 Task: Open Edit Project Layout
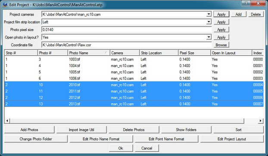[232, 139]
